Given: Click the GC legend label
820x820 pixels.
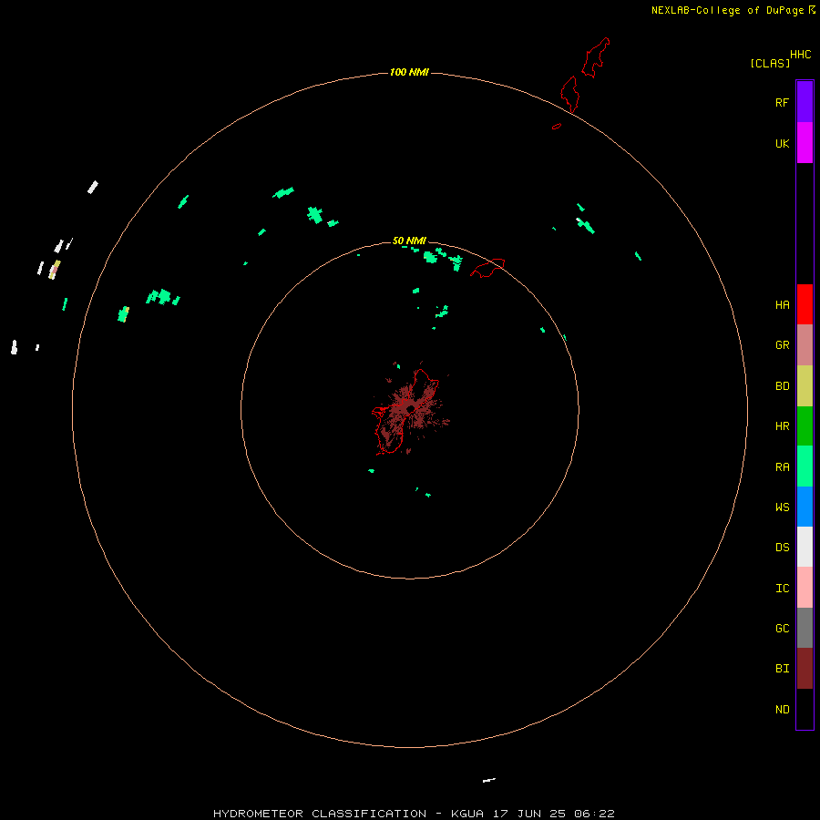Looking at the screenshot, I should pos(782,628).
